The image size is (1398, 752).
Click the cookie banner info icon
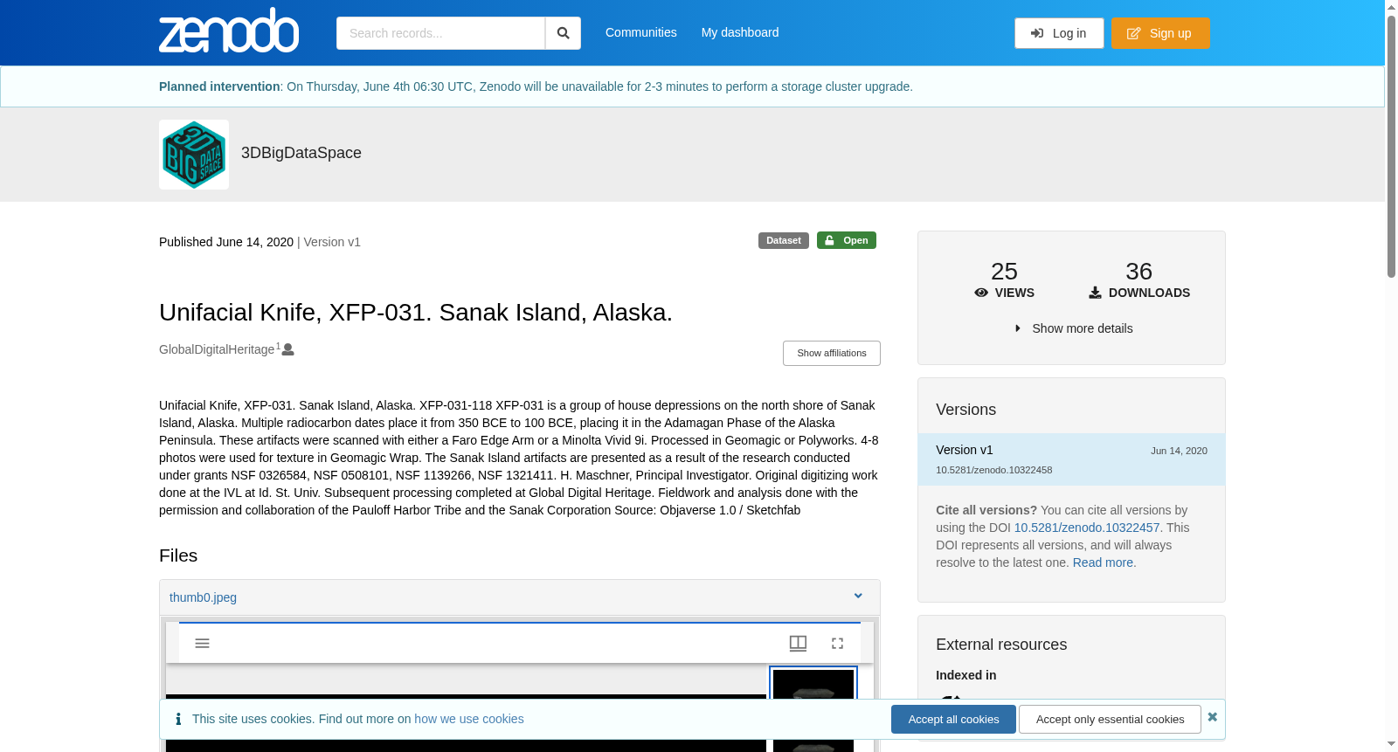click(x=178, y=719)
